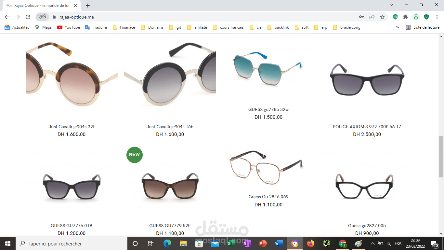Launch Microsoft Edge from taskbar
The height and width of the screenshot is (250, 444).
coord(167,243)
